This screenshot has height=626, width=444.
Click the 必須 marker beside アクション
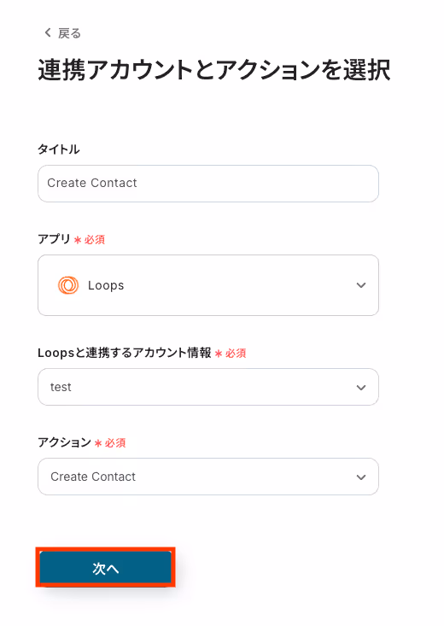click(115, 442)
